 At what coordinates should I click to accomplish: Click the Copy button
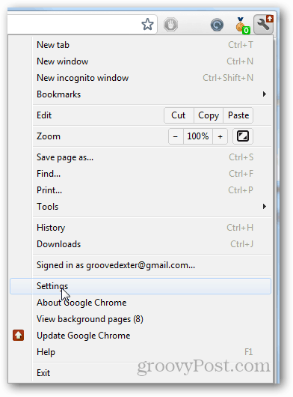pyautogui.click(x=209, y=115)
